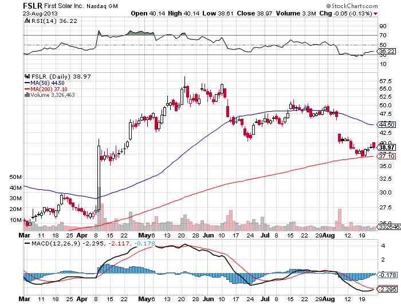Click the 38.97 last price axis tag

click(x=387, y=147)
